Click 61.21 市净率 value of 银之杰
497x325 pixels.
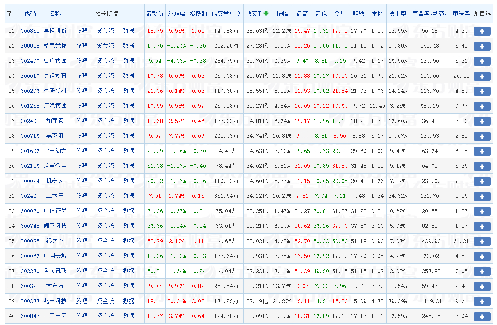[x=461, y=241]
